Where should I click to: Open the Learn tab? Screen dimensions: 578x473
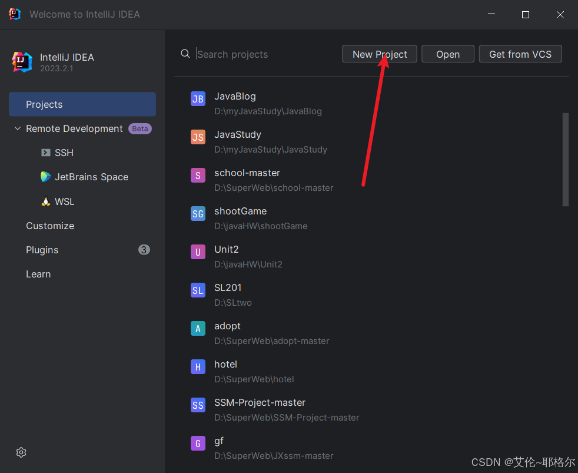pyautogui.click(x=38, y=274)
